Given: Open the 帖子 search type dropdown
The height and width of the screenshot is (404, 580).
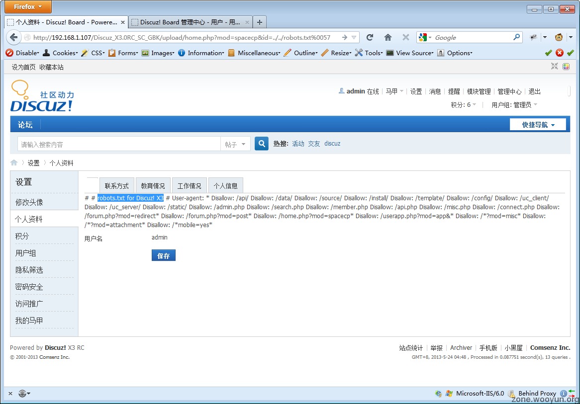Looking at the screenshot, I should click(235, 144).
